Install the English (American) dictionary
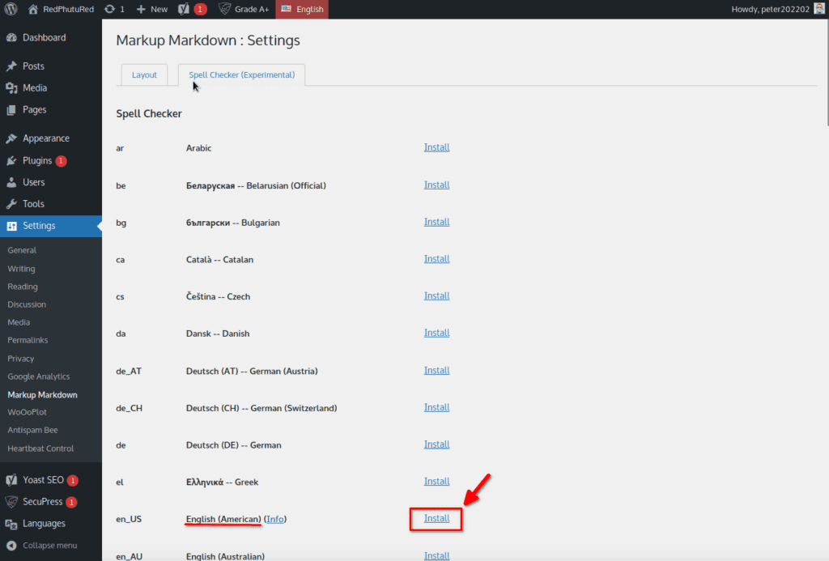The width and height of the screenshot is (829, 561). point(436,518)
